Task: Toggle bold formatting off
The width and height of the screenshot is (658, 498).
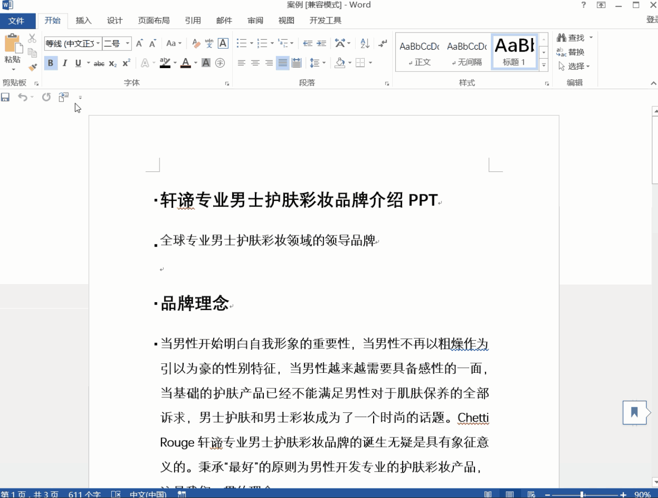Action: pos(51,63)
